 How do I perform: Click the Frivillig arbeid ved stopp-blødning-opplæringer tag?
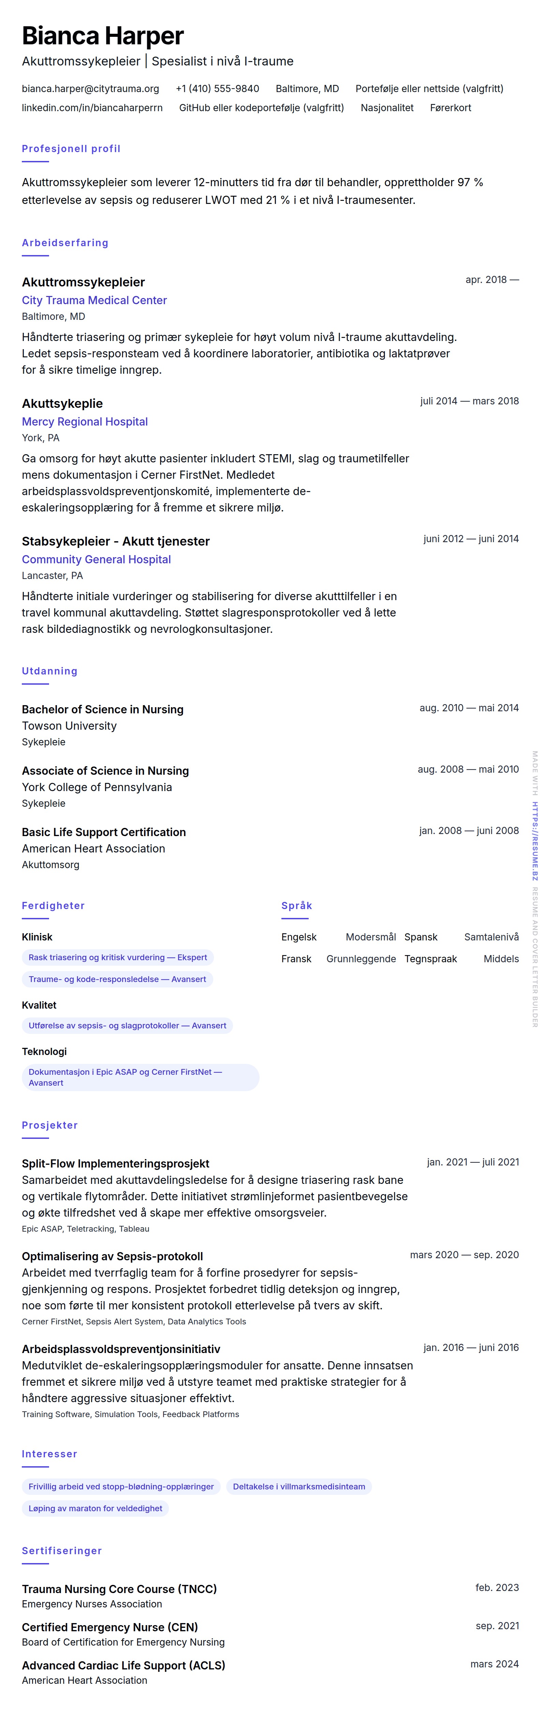[121, 1487]
